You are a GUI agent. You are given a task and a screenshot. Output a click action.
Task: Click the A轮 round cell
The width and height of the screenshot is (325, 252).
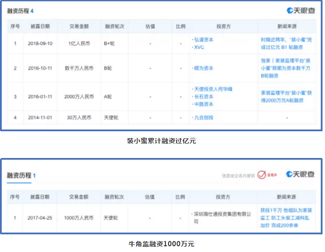[x=108, y=96]
